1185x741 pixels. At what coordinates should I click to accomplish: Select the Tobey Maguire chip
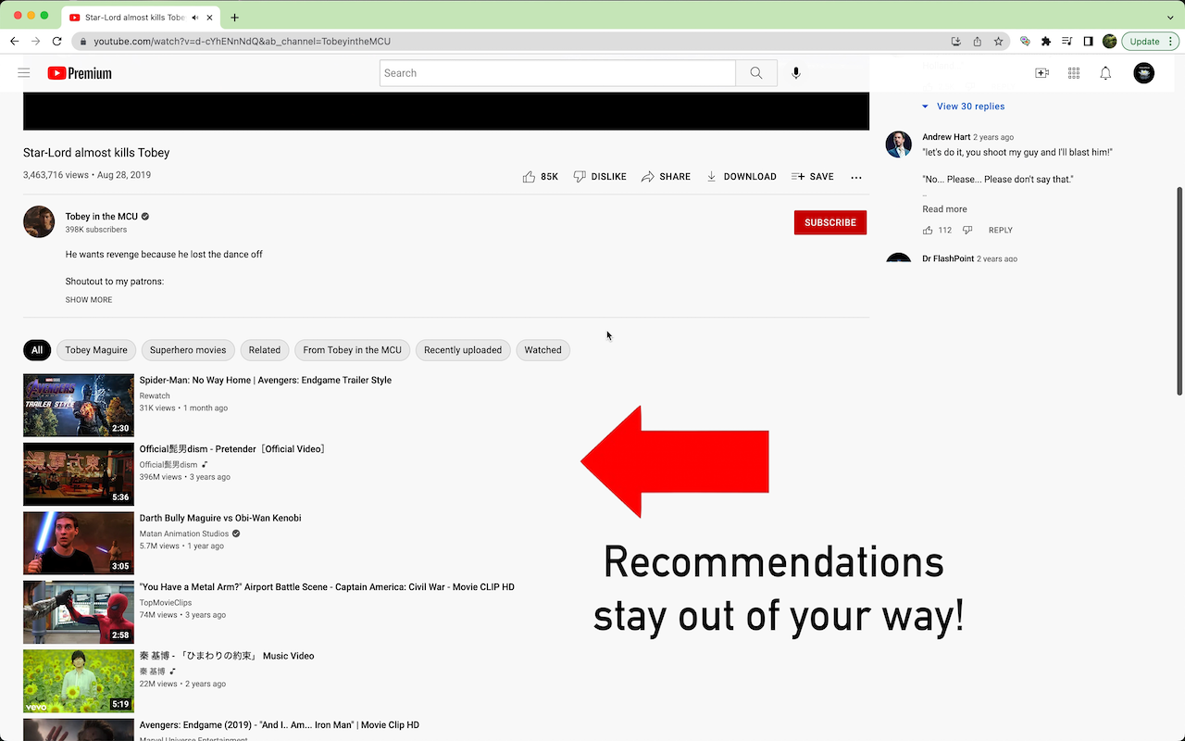pos(96,350)
